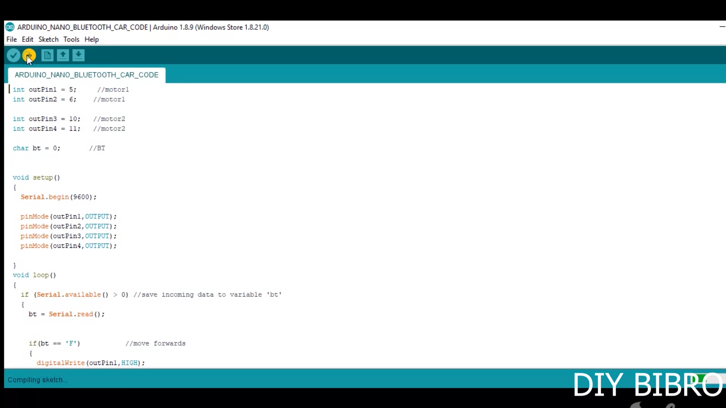Open the Tools menu
Screen dimensions: 726x408
click(71, 39)
